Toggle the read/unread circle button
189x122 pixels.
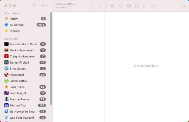point(112,6)
